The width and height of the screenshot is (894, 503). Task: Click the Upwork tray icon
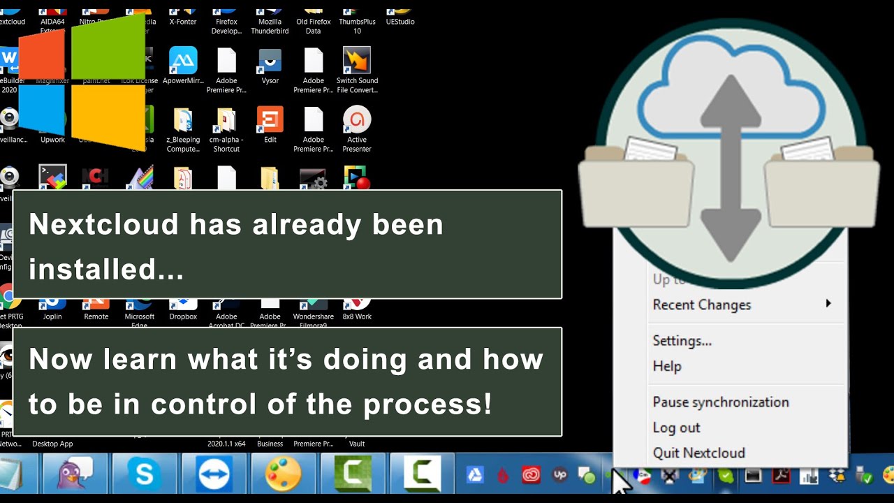pyautogui.click(x=559, y=476)
